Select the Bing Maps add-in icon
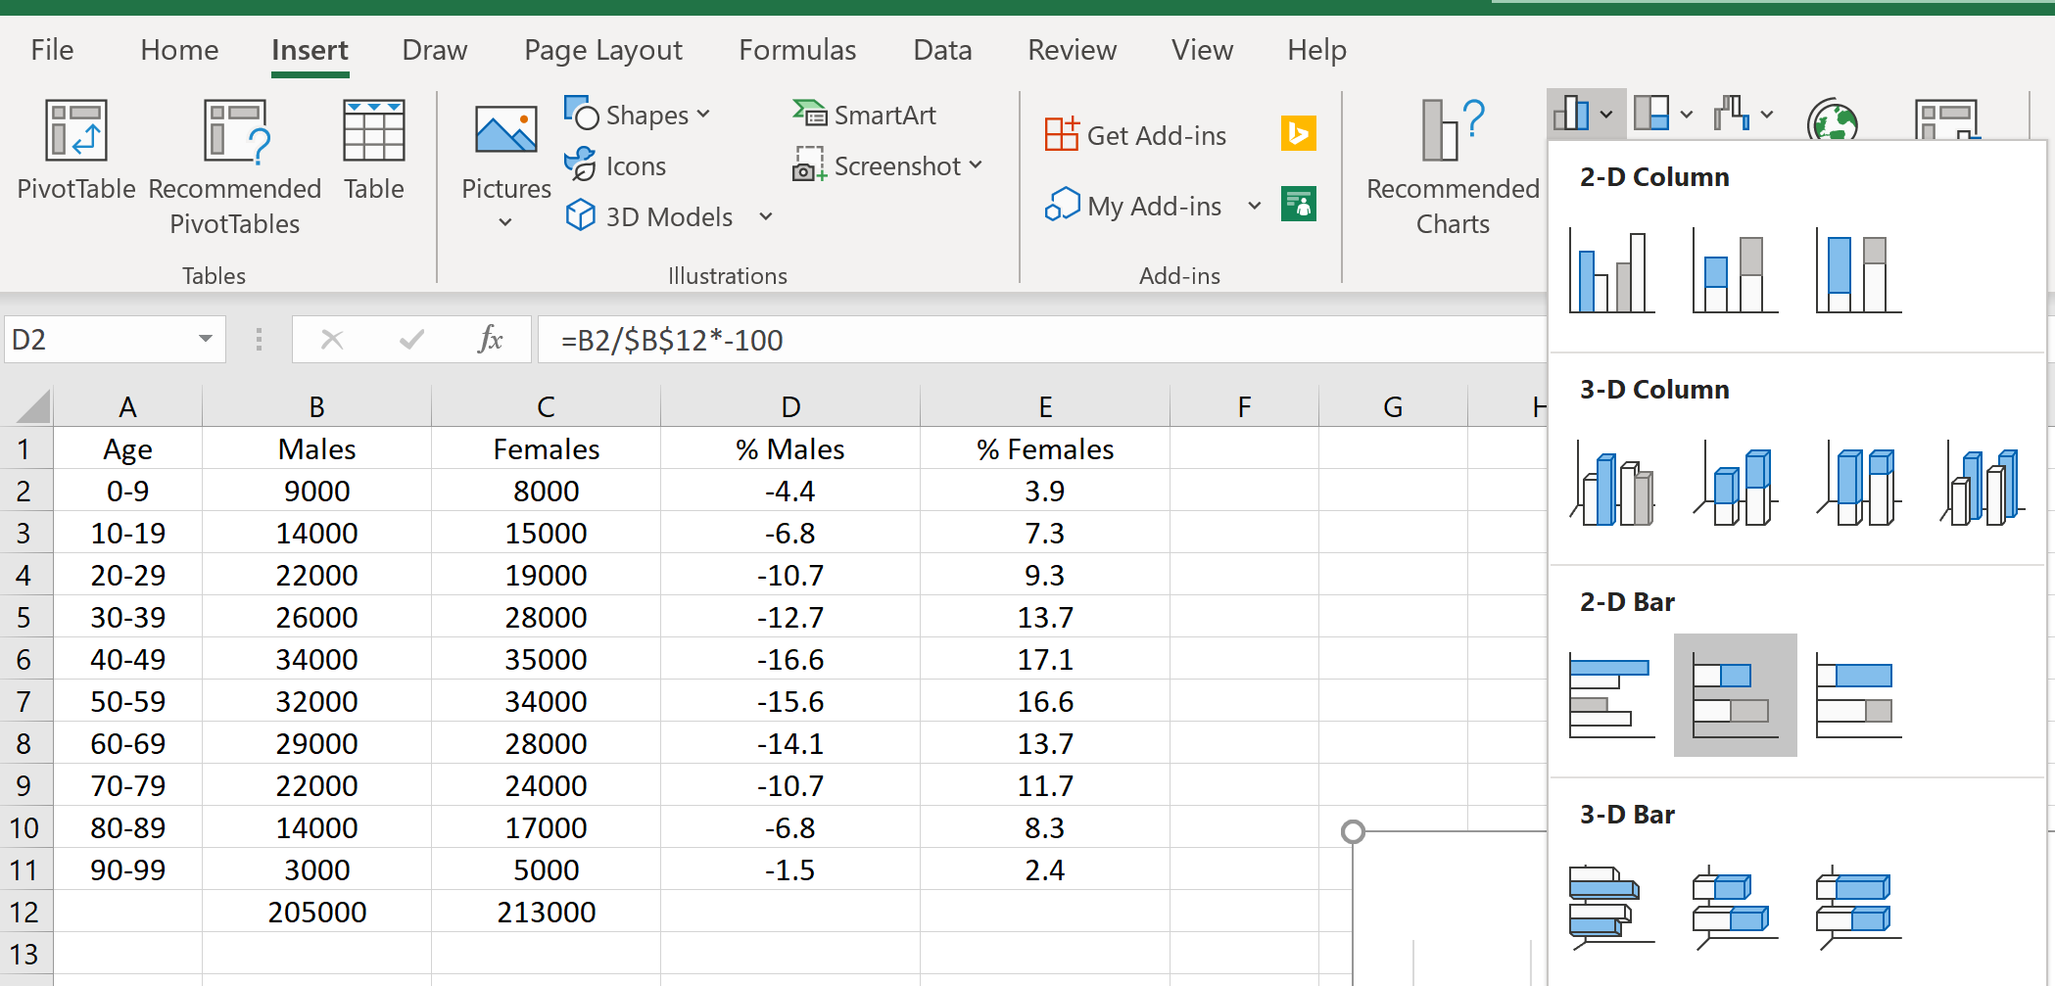 pyautogui.click(x=1298, y=134)
